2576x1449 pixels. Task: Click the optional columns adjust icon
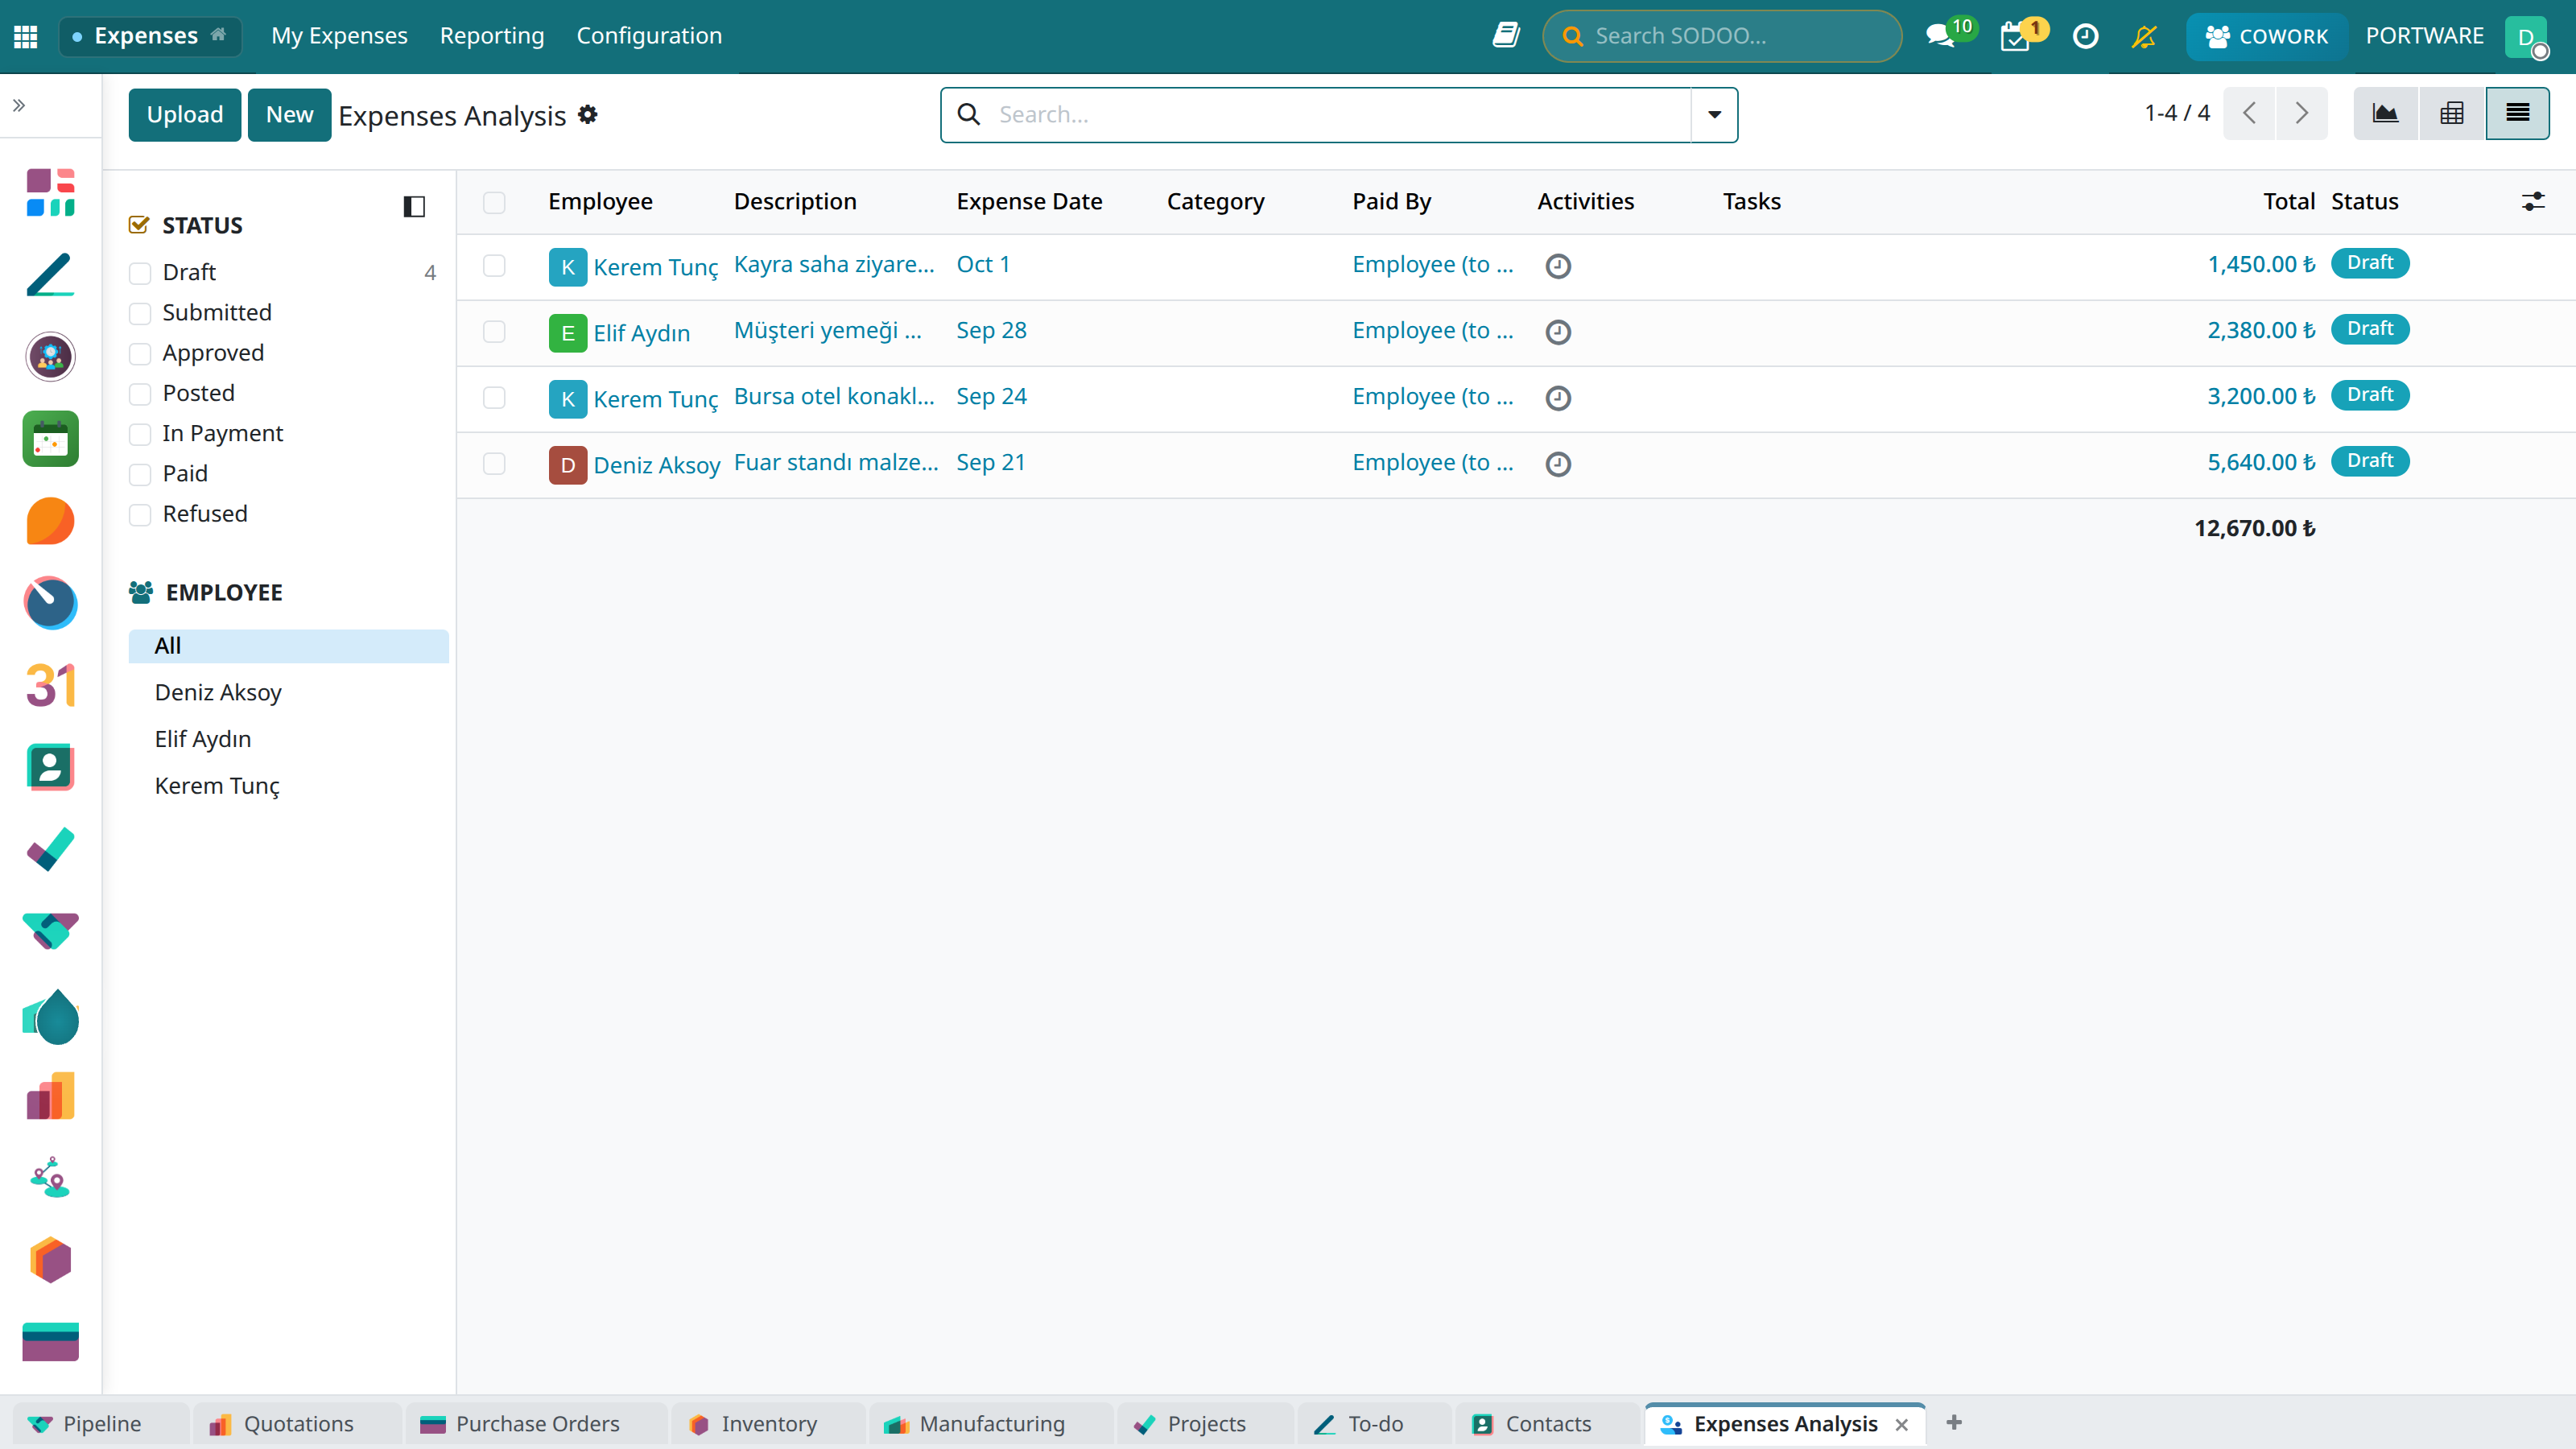click(2533, 202)
